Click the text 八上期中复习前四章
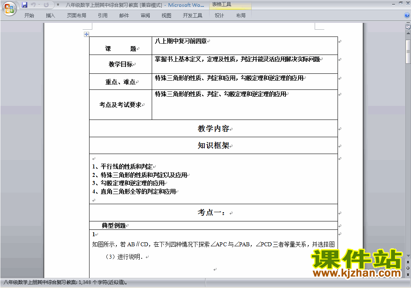411x288 pixels. click(181, 41)
